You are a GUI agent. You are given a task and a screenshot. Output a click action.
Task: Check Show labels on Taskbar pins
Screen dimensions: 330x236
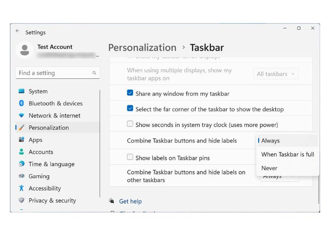[x=130, y=158]
